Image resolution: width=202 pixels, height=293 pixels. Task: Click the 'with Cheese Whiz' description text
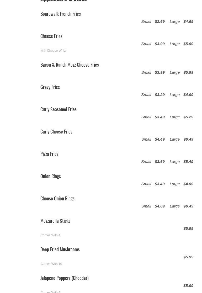tap(53, 50)
